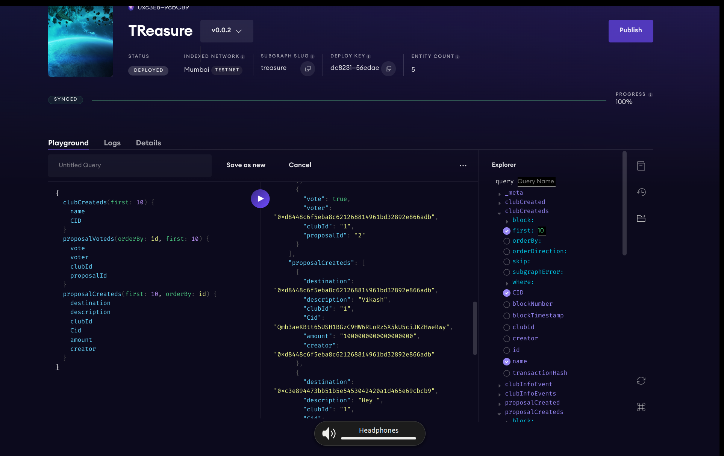Click Save as new
The width and height of the screenshot is (724, 456).
(246, 165)
